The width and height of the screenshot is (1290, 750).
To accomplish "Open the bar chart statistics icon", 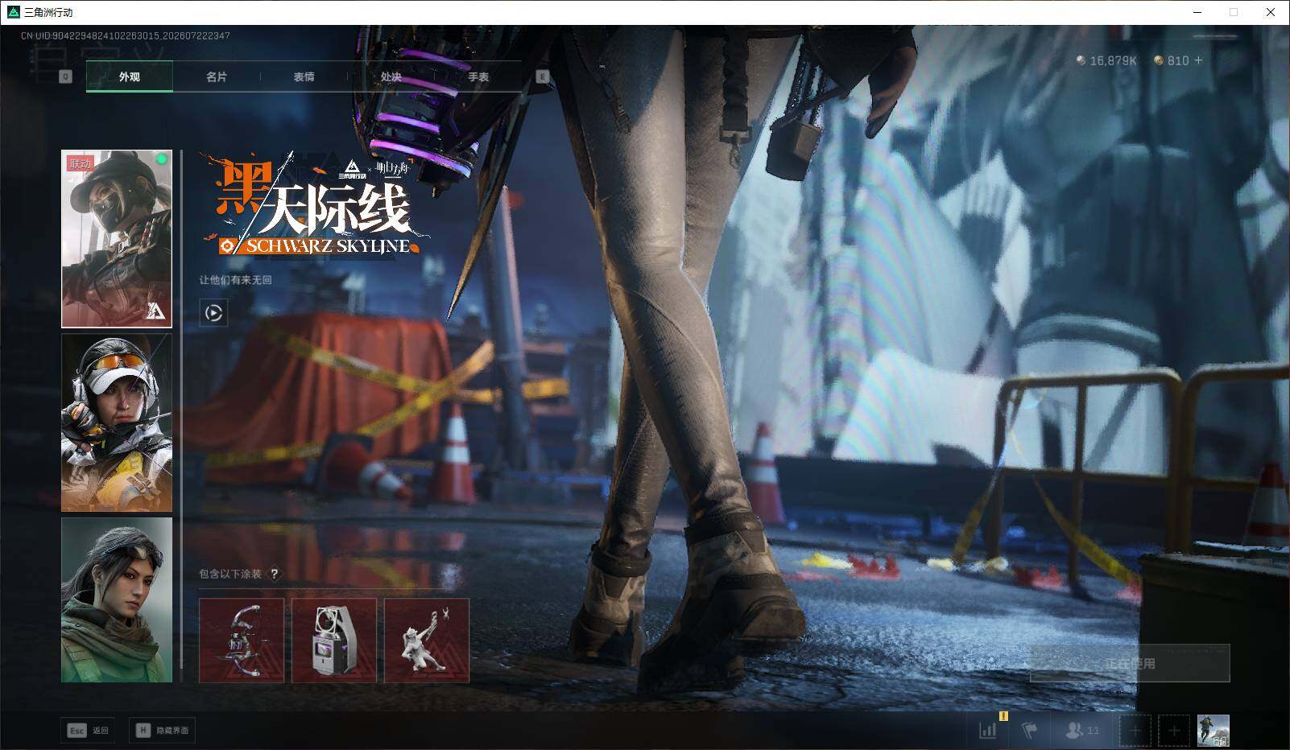I will (x=988, y=730).
